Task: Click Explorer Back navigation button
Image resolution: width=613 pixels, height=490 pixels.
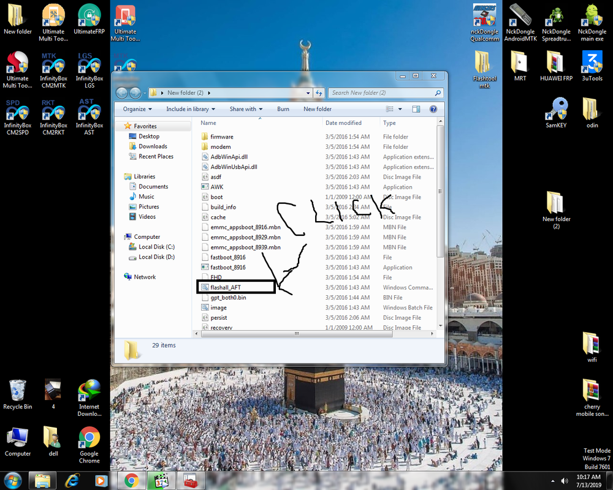Action: point(122,93)
